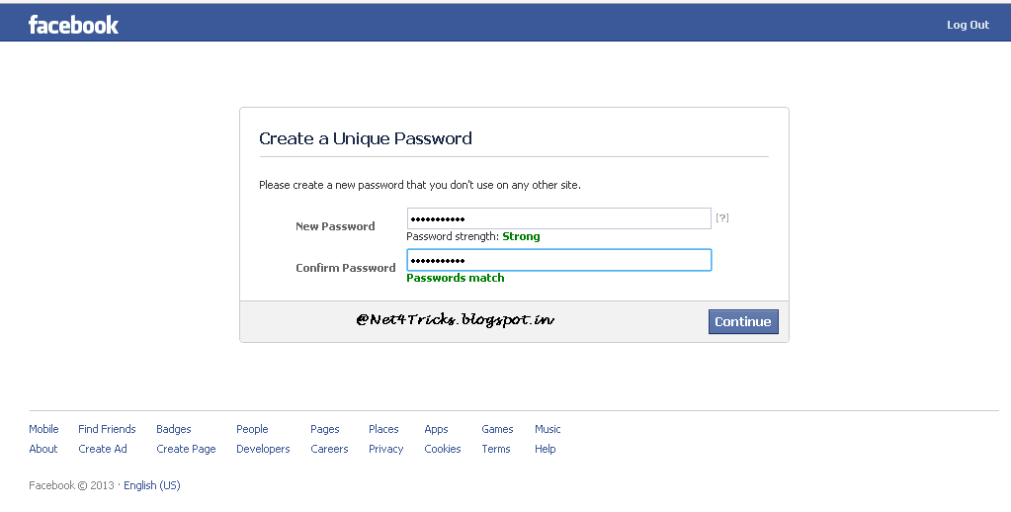Change language via English (US) link

pyautogui.click(x=152, y=485)
